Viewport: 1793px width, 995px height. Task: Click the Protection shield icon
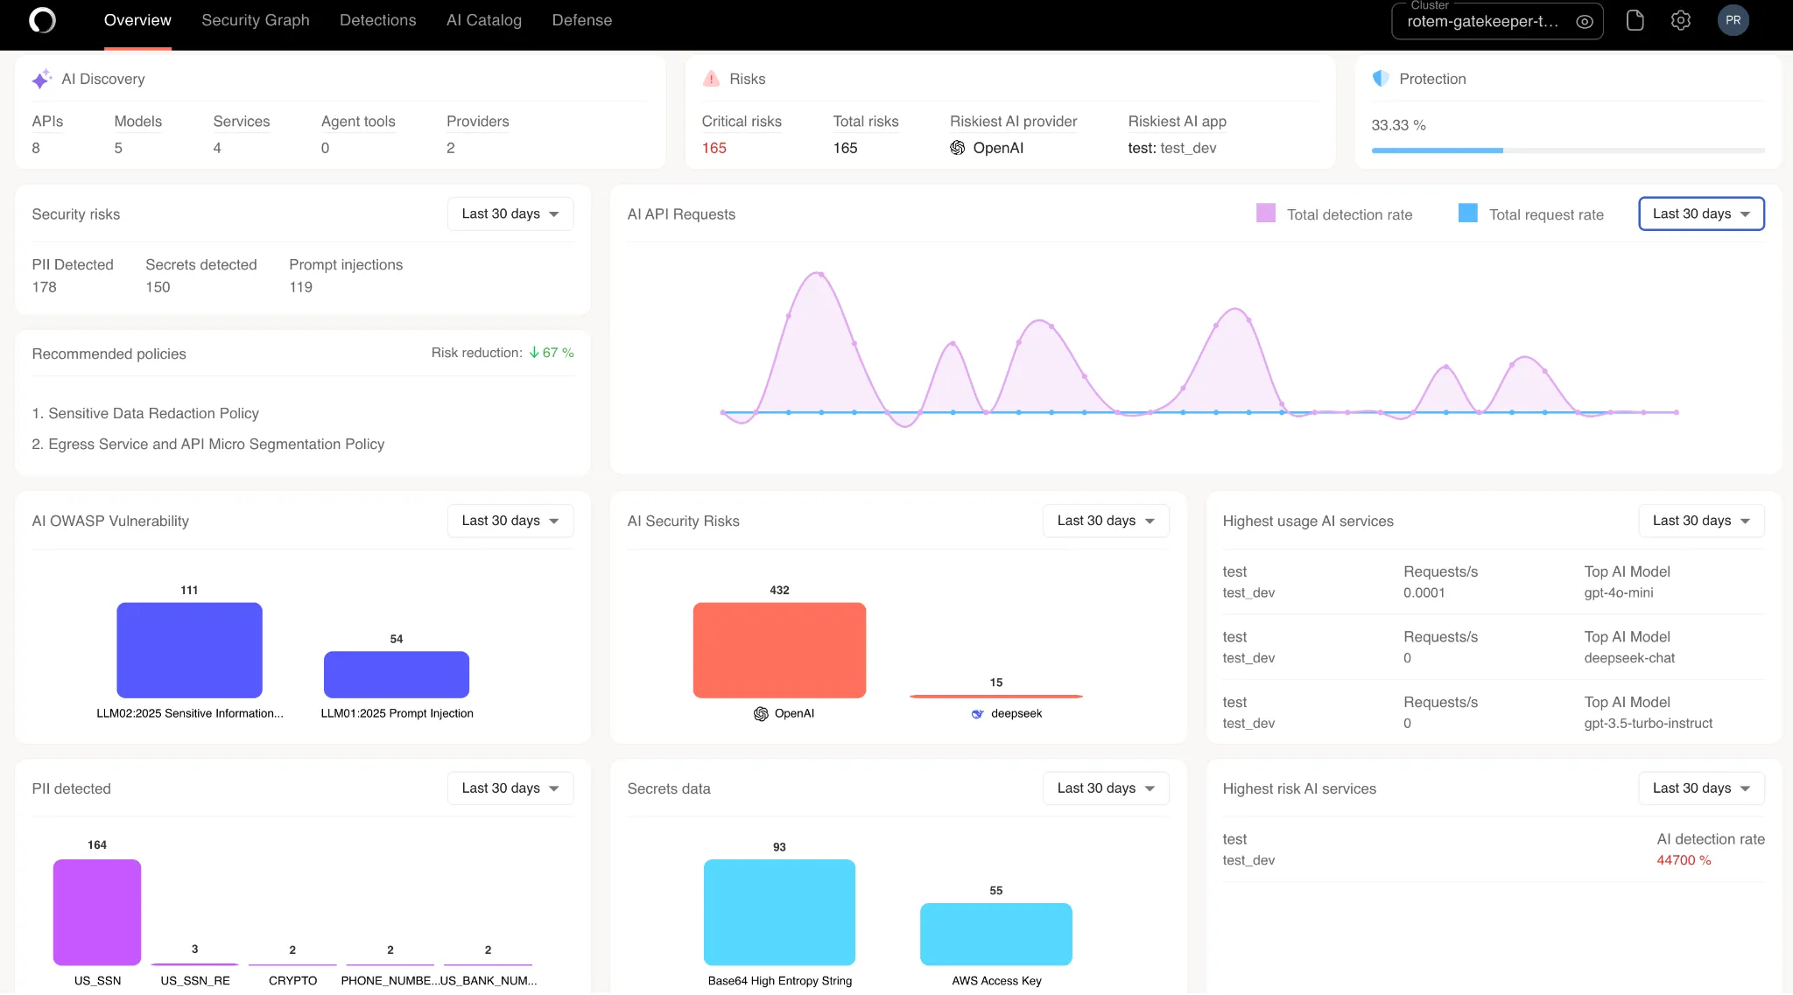coord(1381,79)
